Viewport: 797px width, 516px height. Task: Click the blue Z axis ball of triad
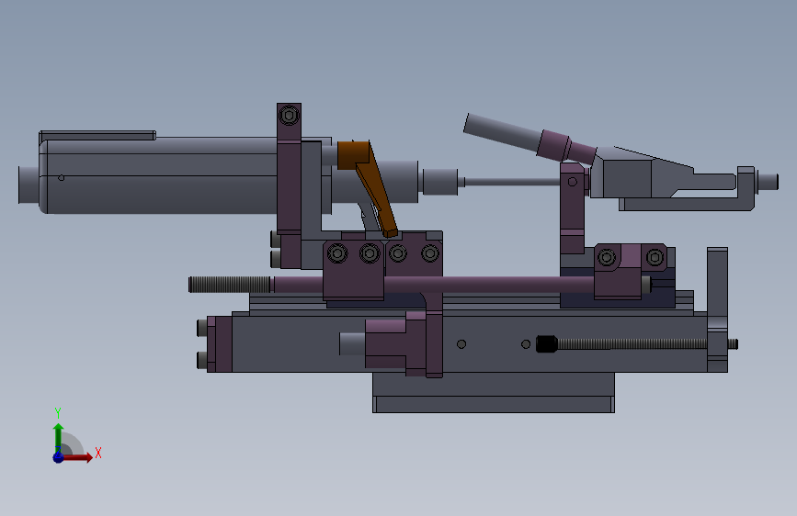coord(58,457)
